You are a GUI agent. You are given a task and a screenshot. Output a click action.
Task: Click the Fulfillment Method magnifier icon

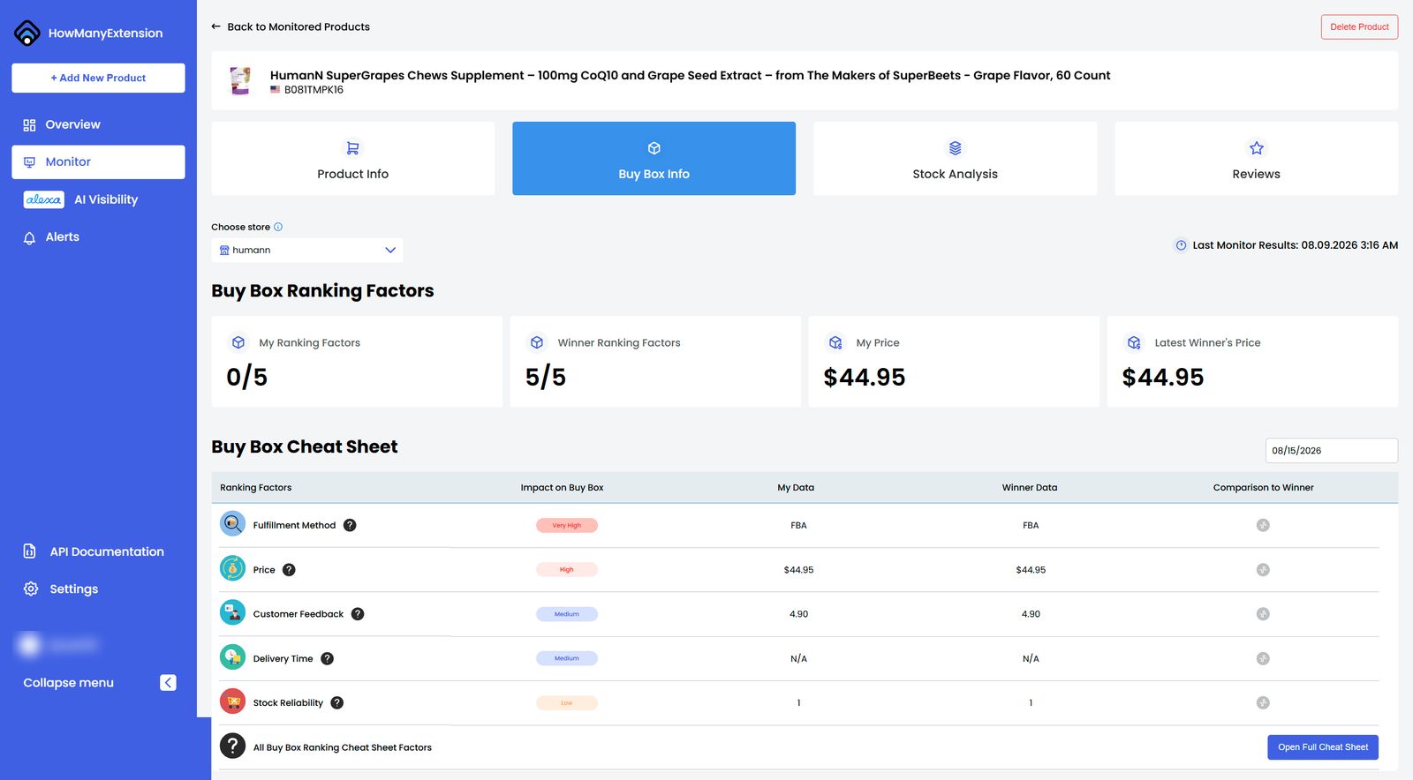click(232, 524)
